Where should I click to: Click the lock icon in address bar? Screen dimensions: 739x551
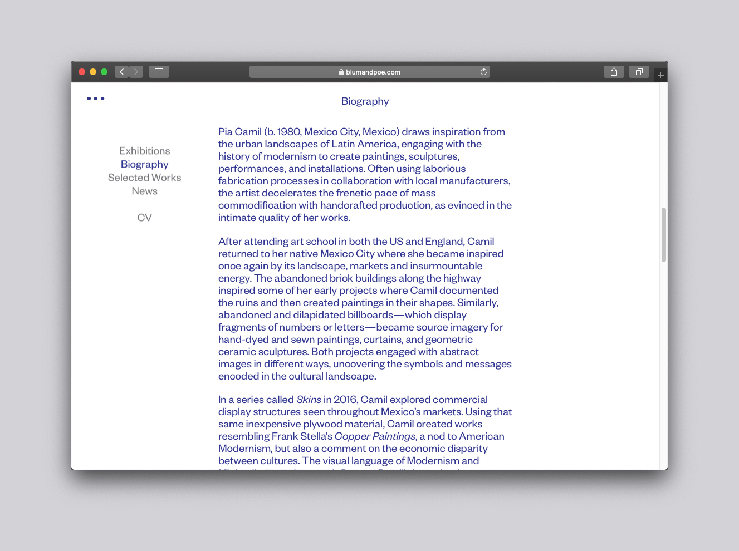point(341,72)
